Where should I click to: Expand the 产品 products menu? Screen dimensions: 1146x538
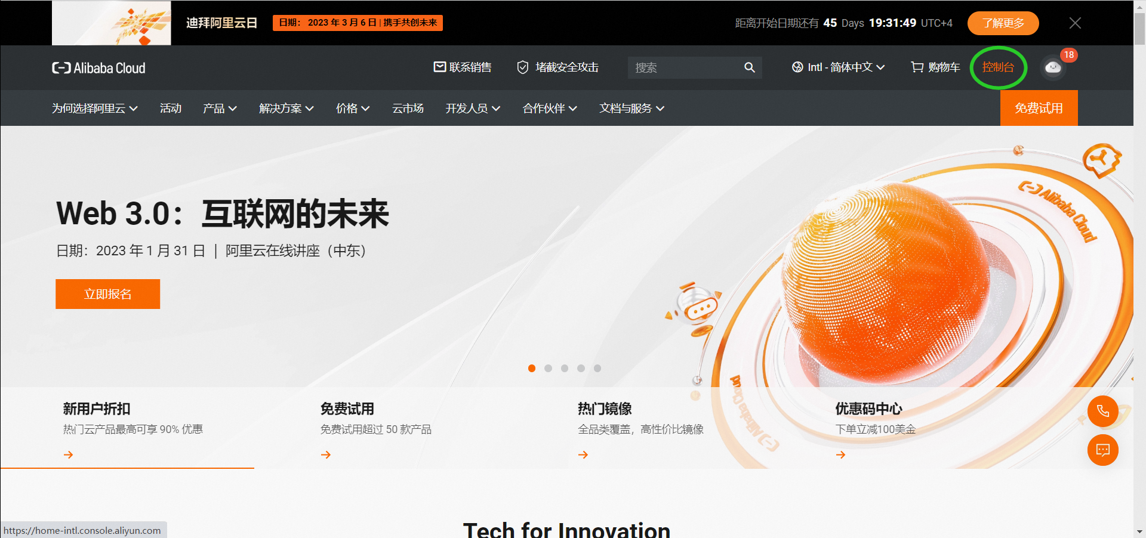coord(220,108)
